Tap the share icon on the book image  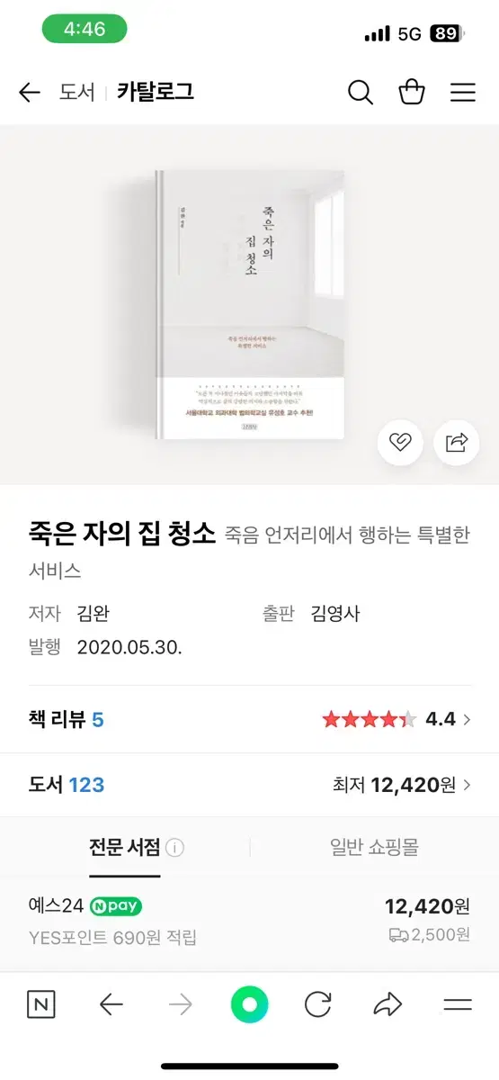click(x=457, y=442)
